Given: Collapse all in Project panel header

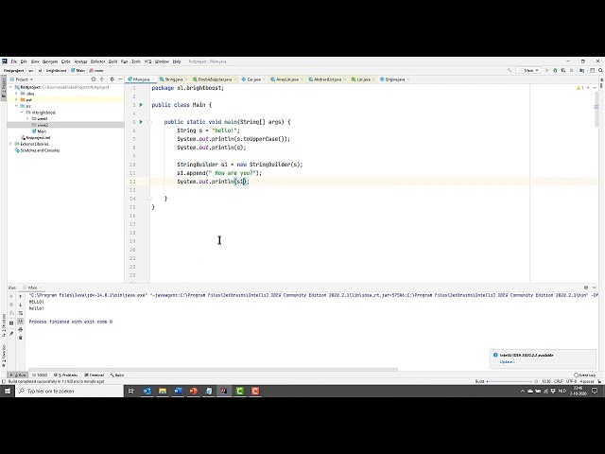Looking at the screenshot, I should pyautogui.click(x=102, y=79).
